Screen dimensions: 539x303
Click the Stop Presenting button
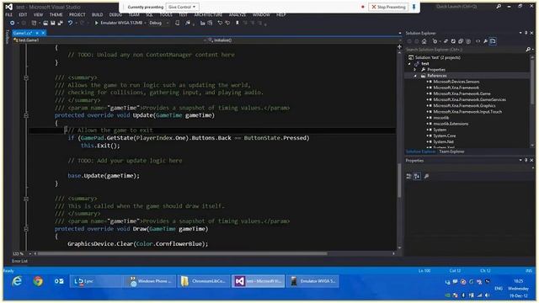point(388,7)
